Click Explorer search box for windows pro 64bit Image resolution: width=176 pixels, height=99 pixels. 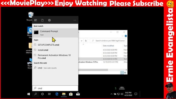108,41
